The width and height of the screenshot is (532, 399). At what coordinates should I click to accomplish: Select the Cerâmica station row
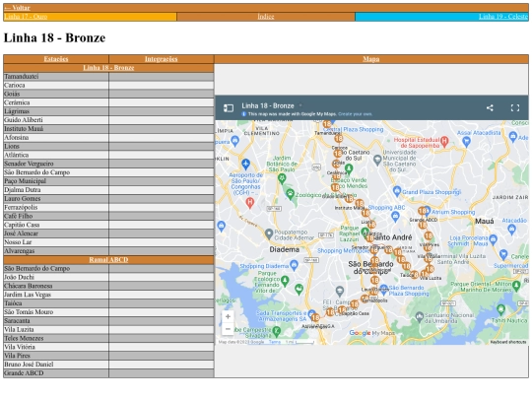click(108, 102)
